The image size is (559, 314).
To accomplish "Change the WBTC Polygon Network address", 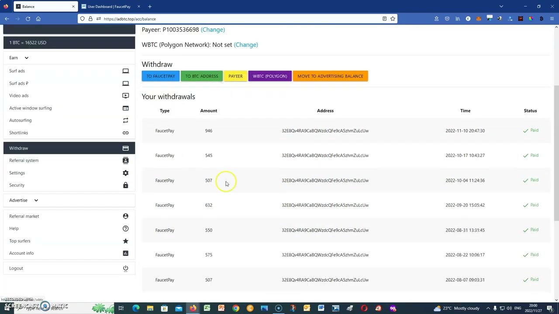I will (246, 44).
